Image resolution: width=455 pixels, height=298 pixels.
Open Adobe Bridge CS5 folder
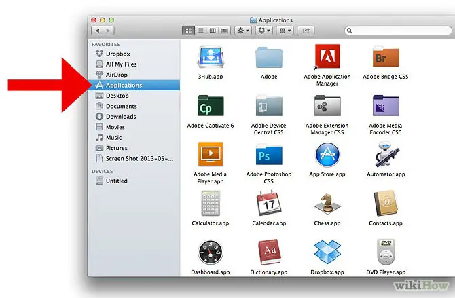pyautogui.click(x=386, y=57)
